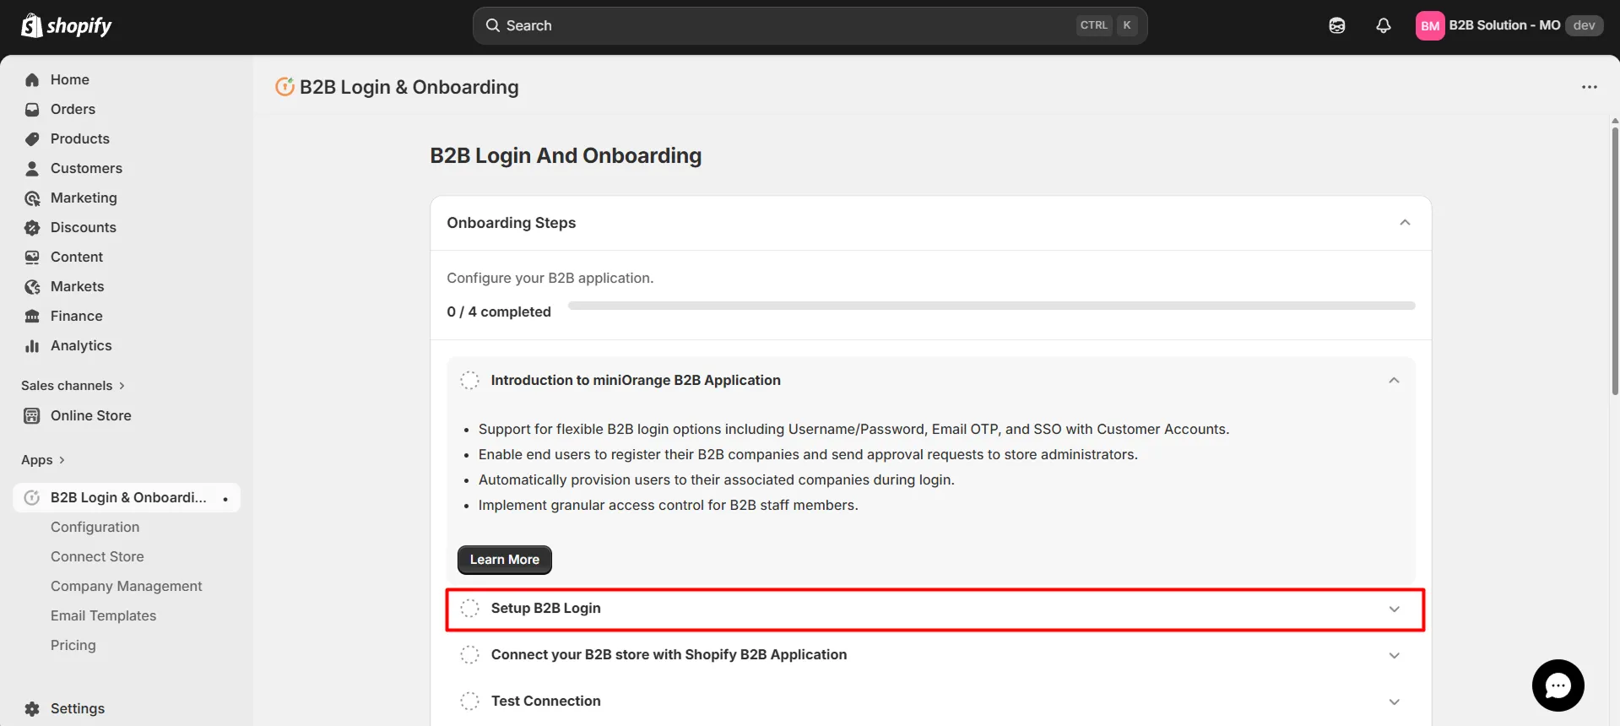Open Marketing in the sidebar
Image resolution: width=1620 pixels, height=726 pixels.
[x=84, y=198]
